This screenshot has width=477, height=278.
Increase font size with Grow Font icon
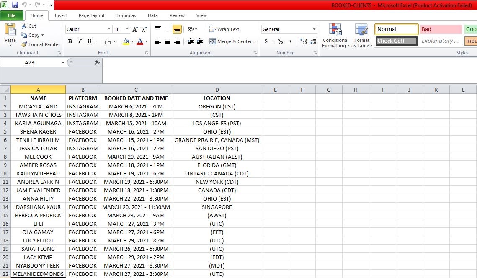pyautogui.click(x=135, y=29)
